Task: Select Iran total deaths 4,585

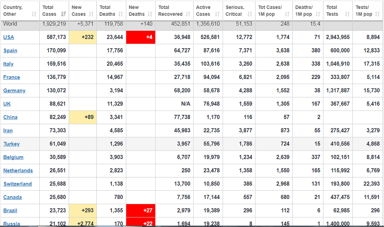Action: click(116, 131)
